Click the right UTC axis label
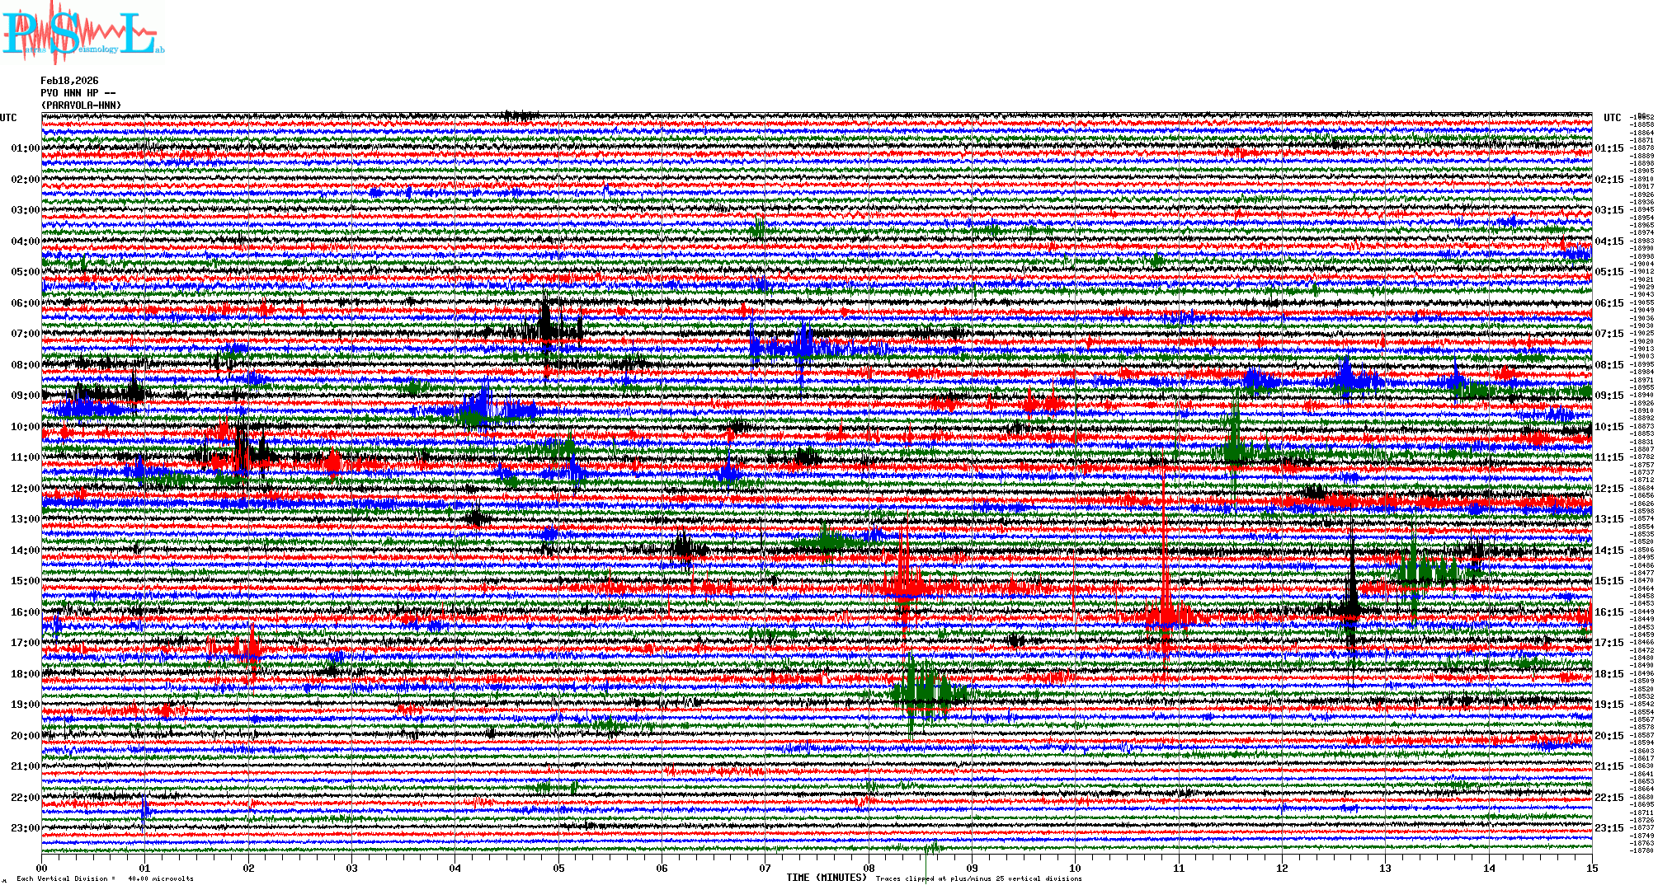1658x890 pixels. [x=1612, y=118]
